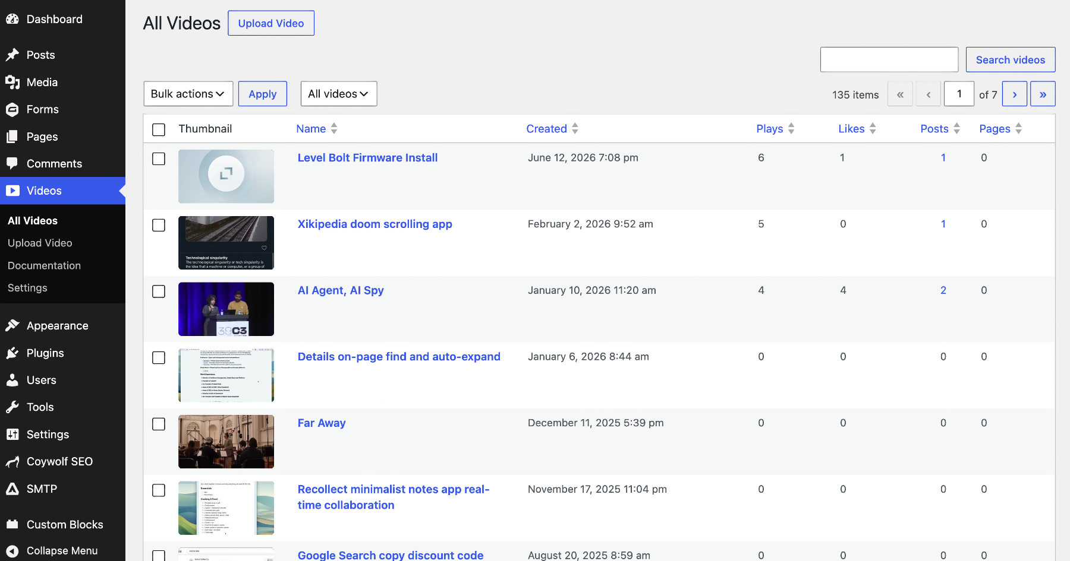Image resolution: width=1070 pixels, height=561 pixels.
Task: Click the Pages icon in sidebar
Action: click(x=12, y=137)
